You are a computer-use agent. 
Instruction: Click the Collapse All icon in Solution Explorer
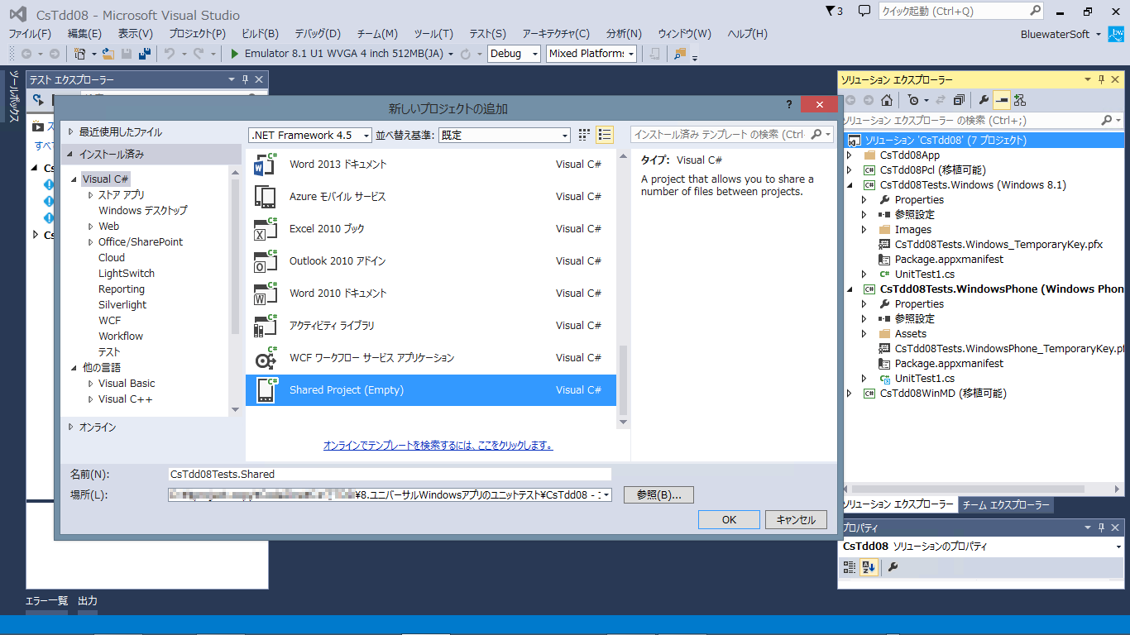tap(959, 100)
